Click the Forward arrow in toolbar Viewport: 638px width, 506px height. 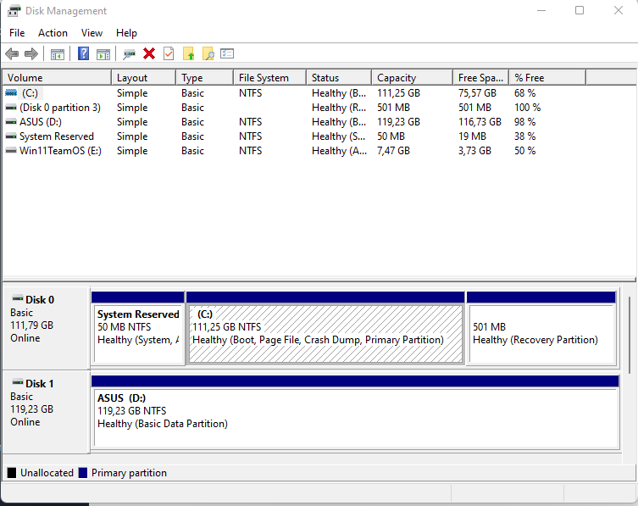[31, 54]
